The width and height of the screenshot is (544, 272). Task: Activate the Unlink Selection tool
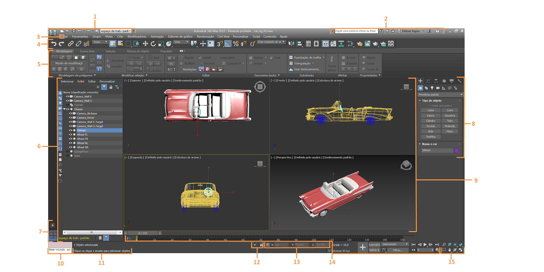pos(78,44)
